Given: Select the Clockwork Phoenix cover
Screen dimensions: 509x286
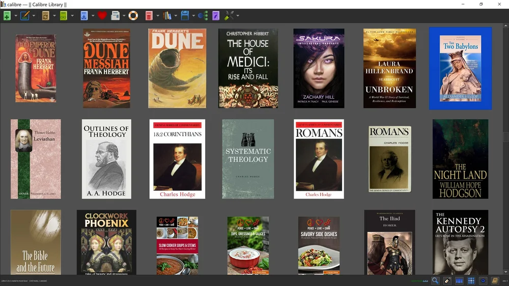Looking at the screenshot, I should click(x=106, y=242).
